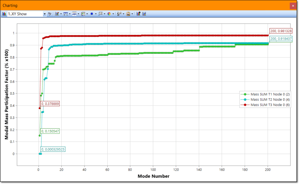Click the 1.2 data labels icon
This screenshot has height=184, width=299.
tap(101, 14)
